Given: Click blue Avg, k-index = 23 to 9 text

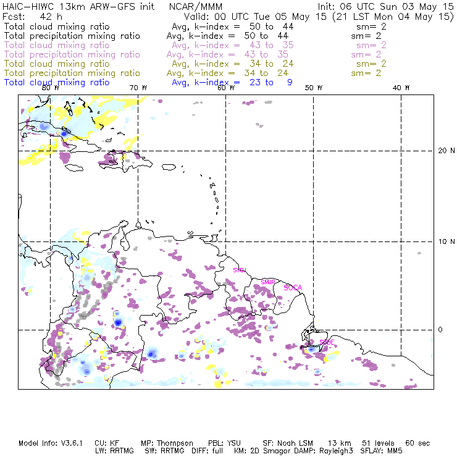Looking at the screenshot, I should point(232,83).
